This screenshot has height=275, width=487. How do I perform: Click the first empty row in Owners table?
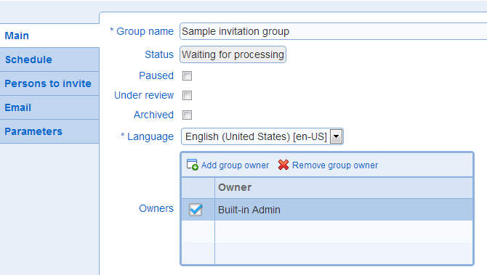coord(327,231)
